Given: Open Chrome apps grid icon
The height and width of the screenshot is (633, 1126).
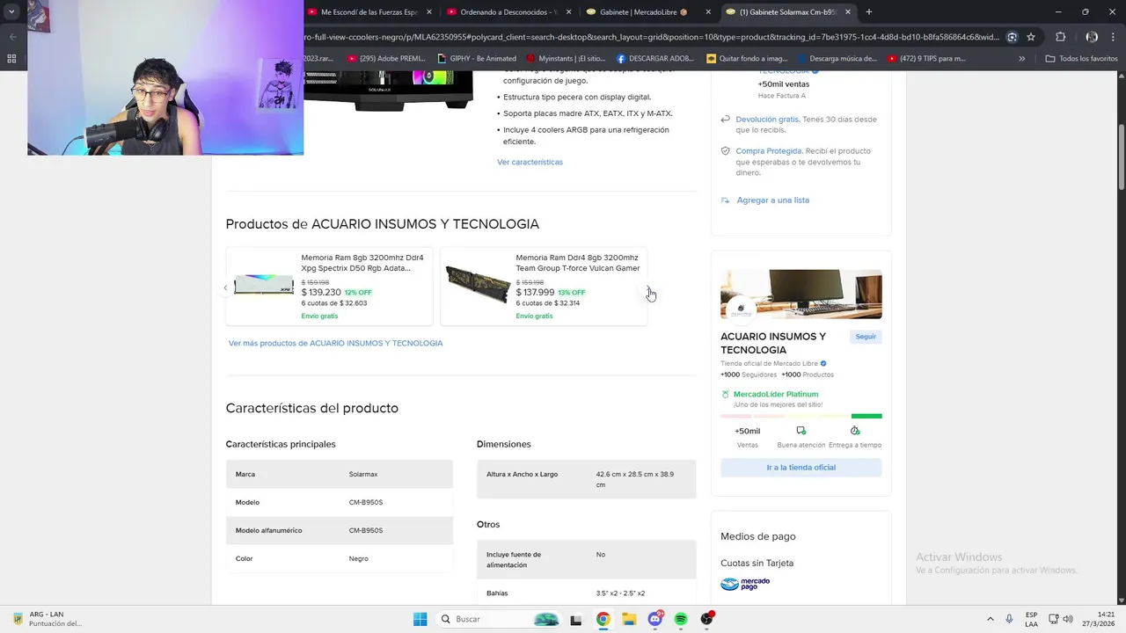Looking at the screenshot, I should (x=11, y=59).
